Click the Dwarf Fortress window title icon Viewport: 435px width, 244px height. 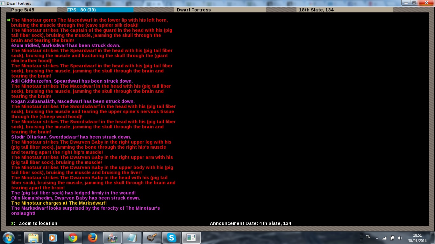pos(3,3)
